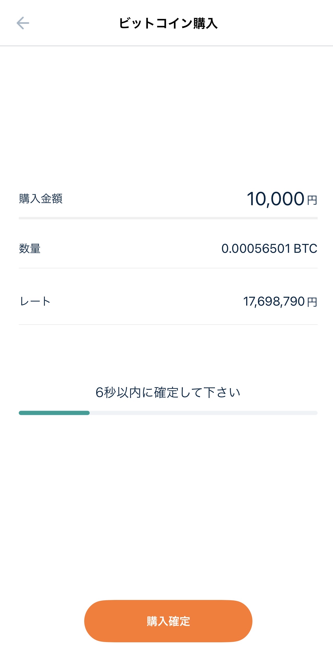This screenshot has height=664, width=333.
Task: Select the 17,698,790 rate number
Action: pyautogui.click(x=274, y=301)
